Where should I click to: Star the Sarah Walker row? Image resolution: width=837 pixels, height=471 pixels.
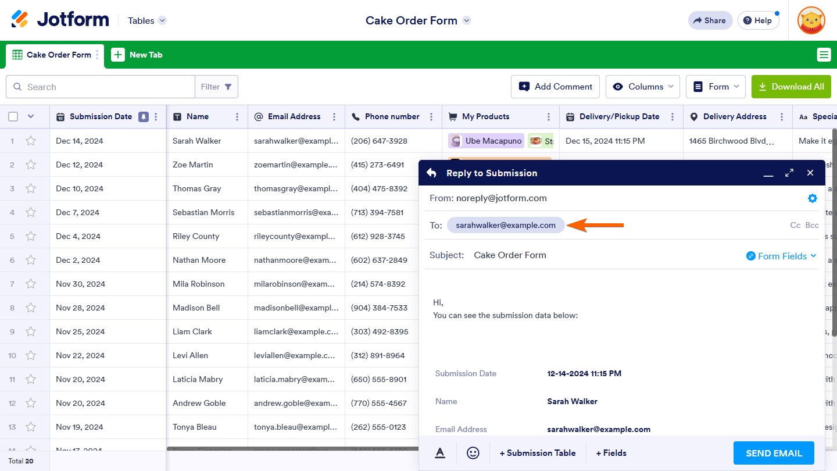click(31, 141)
